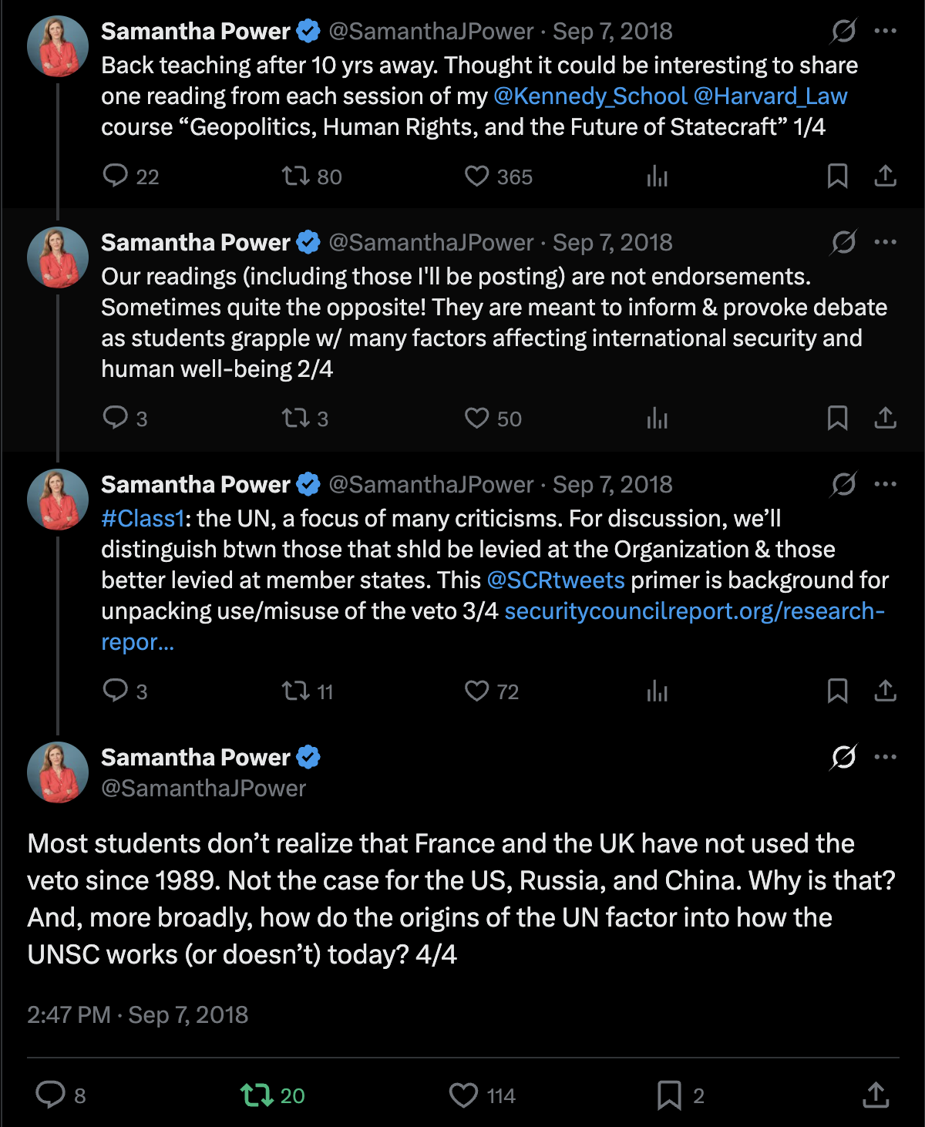This screenshot has width=925, height=1127.
Task: Reply to the first 1/4 tweet
Action: [x=116, y=176]
